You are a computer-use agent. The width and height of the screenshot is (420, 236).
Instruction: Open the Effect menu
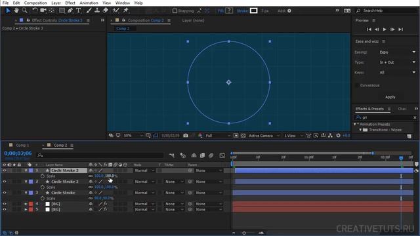pyautogui.click(x=70, y=3)
